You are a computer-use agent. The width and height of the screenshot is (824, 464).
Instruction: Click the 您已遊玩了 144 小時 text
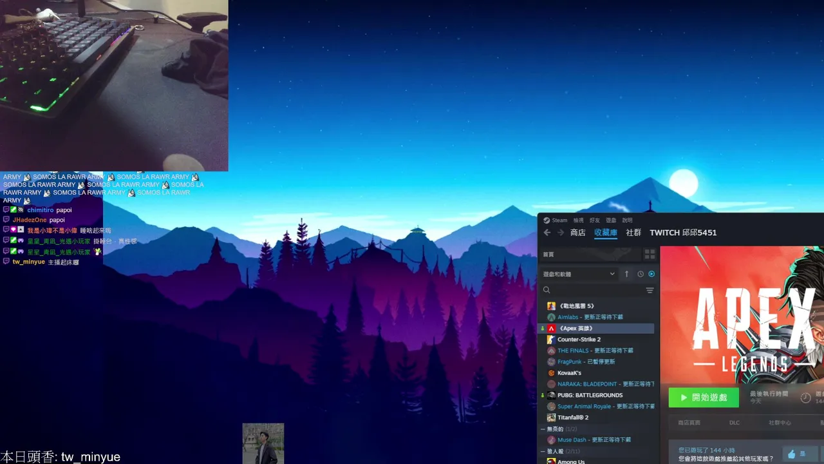(706, 450)
